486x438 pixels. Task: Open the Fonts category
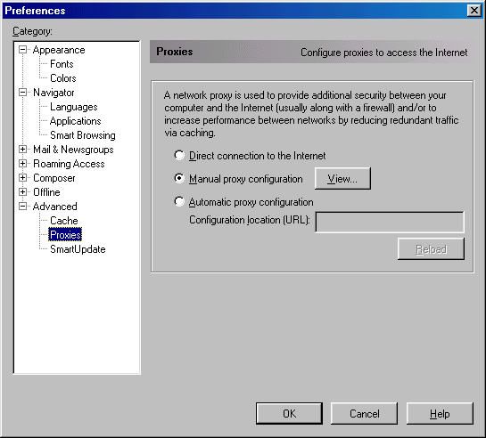pos(62,64)
